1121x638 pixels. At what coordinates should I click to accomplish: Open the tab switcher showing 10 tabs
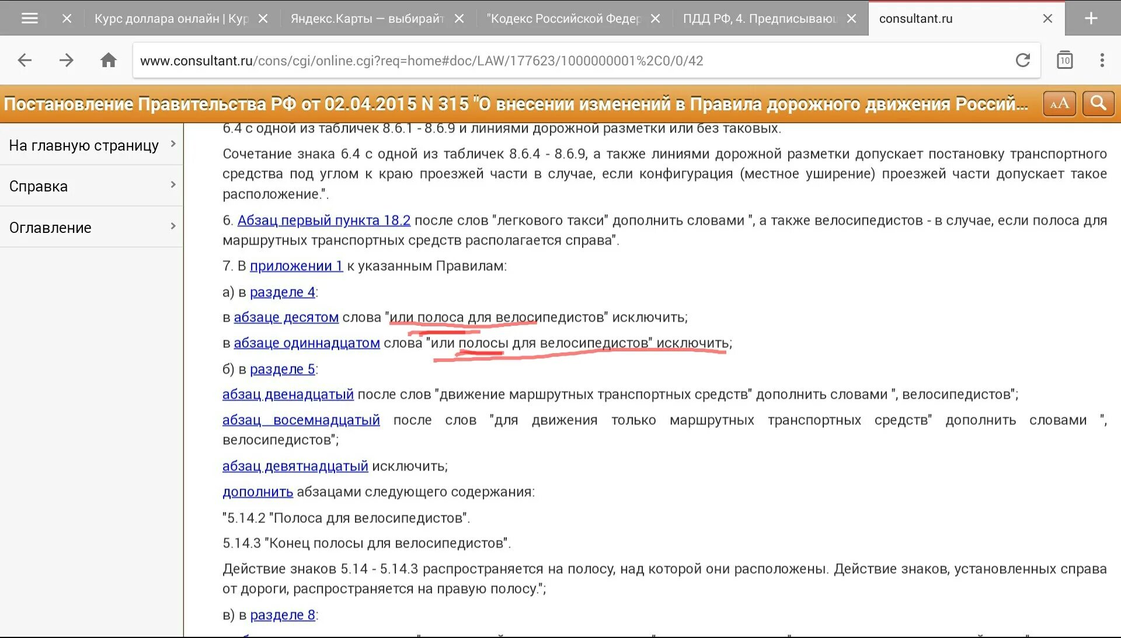click(1064, 60)
